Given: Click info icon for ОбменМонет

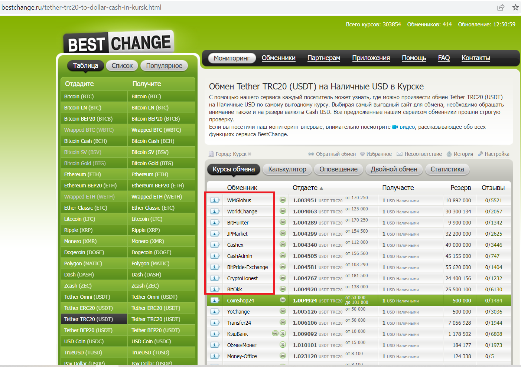Looking at the screenshot, I should click(x=215, y=345).
